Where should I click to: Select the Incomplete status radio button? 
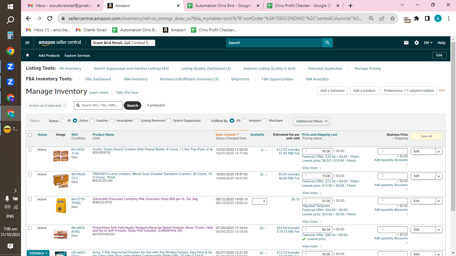[111, 121]
